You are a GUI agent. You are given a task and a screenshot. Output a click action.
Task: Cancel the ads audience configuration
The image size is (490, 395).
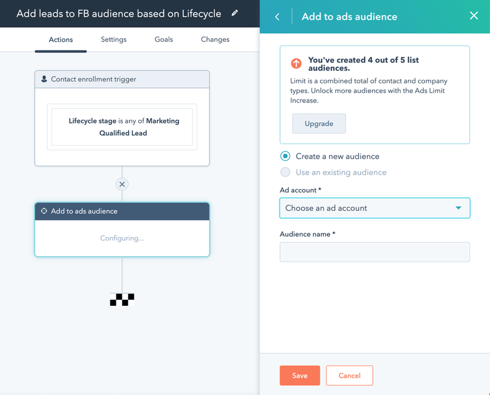pyautogui.click(x=349, y=375)
